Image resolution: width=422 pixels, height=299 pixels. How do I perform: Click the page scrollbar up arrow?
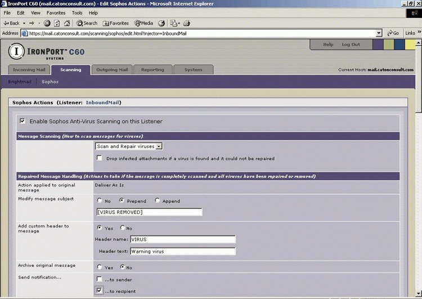click(419, 42)
